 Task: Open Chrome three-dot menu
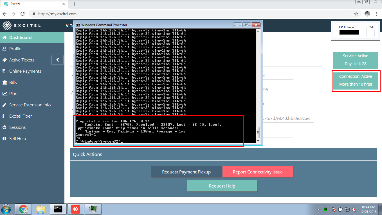coord(376,14)
